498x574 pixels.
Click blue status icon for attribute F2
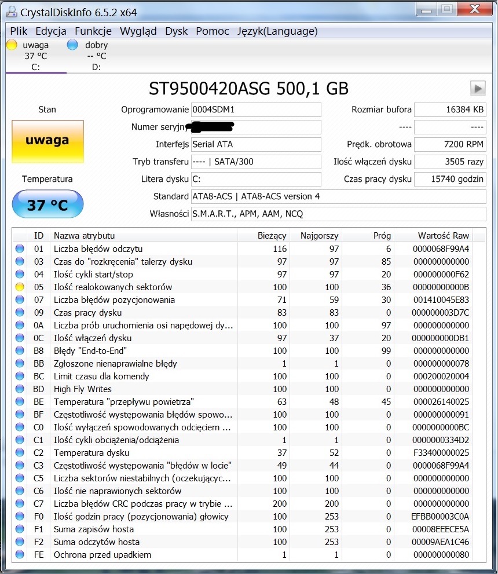coord(20,542)
